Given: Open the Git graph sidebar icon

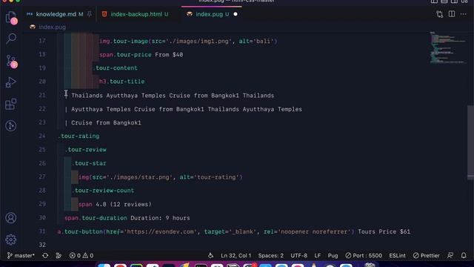Looking at the screenshot, I should click(x=11, y=125).
